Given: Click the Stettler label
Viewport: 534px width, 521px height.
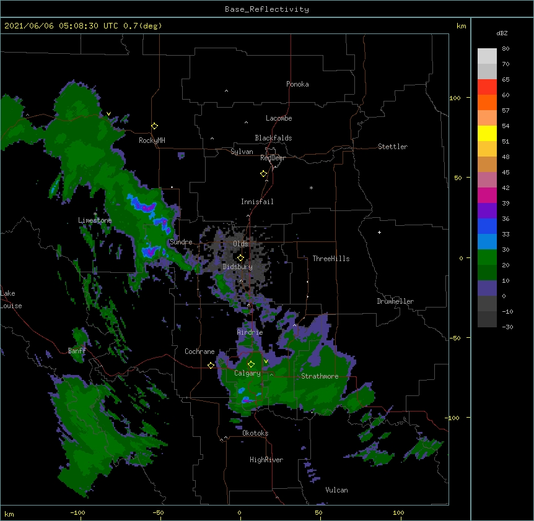Looking at the screenshot, I should pyautogui.click(x=393, y=147).
